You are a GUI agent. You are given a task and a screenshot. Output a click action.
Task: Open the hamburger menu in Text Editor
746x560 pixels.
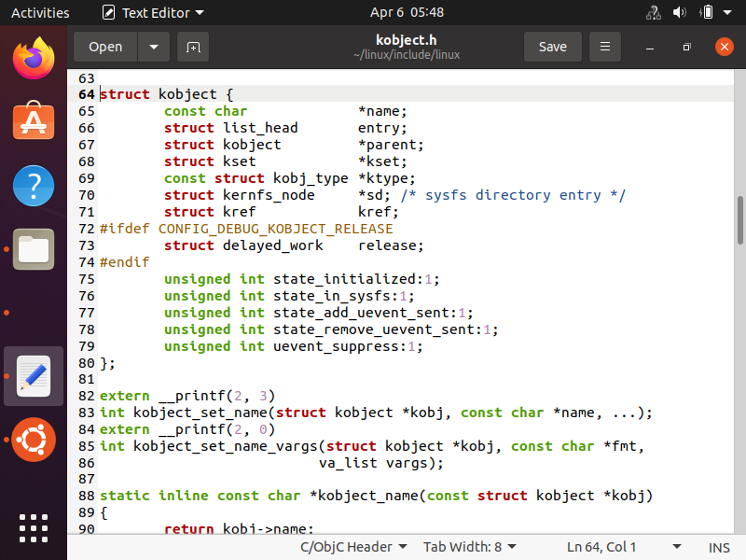605,47
